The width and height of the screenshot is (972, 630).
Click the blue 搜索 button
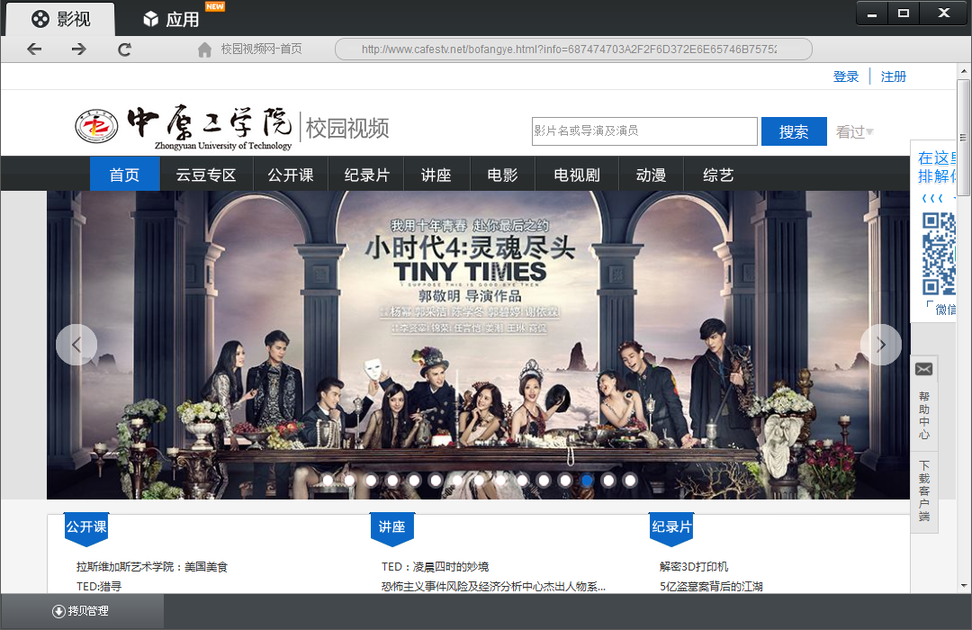coord(794,131)
